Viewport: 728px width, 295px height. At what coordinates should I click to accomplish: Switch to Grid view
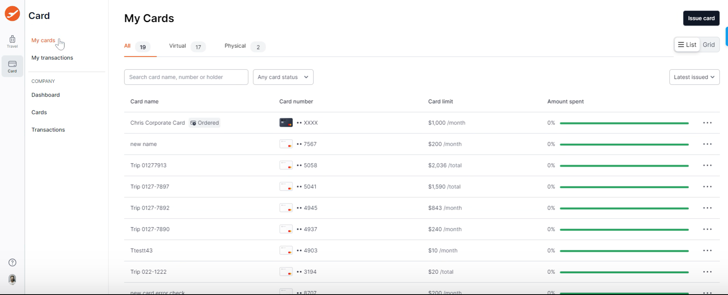click(709, 45)
